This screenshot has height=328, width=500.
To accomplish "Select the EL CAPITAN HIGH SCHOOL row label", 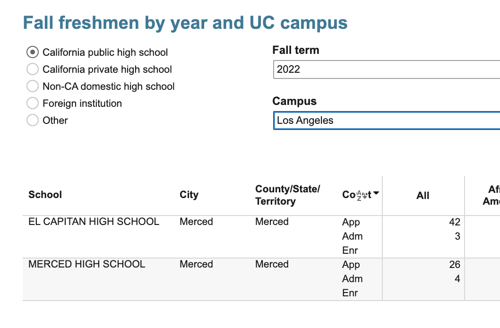I will tap(94, 222).
